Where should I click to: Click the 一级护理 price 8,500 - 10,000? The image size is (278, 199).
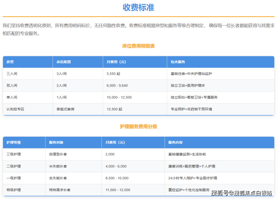pyautogui.click(x=117, y=178)
